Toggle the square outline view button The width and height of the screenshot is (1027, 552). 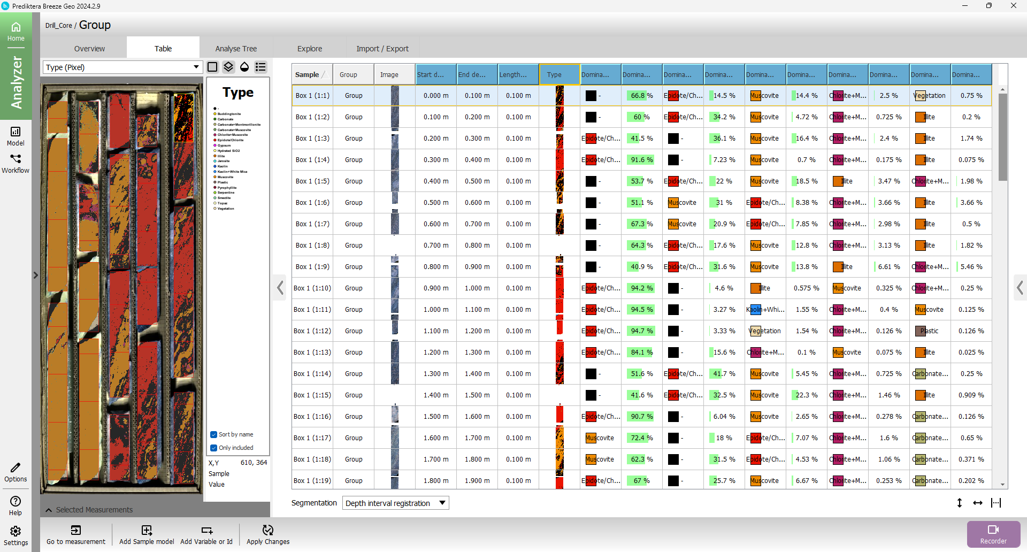click(212, 67)
